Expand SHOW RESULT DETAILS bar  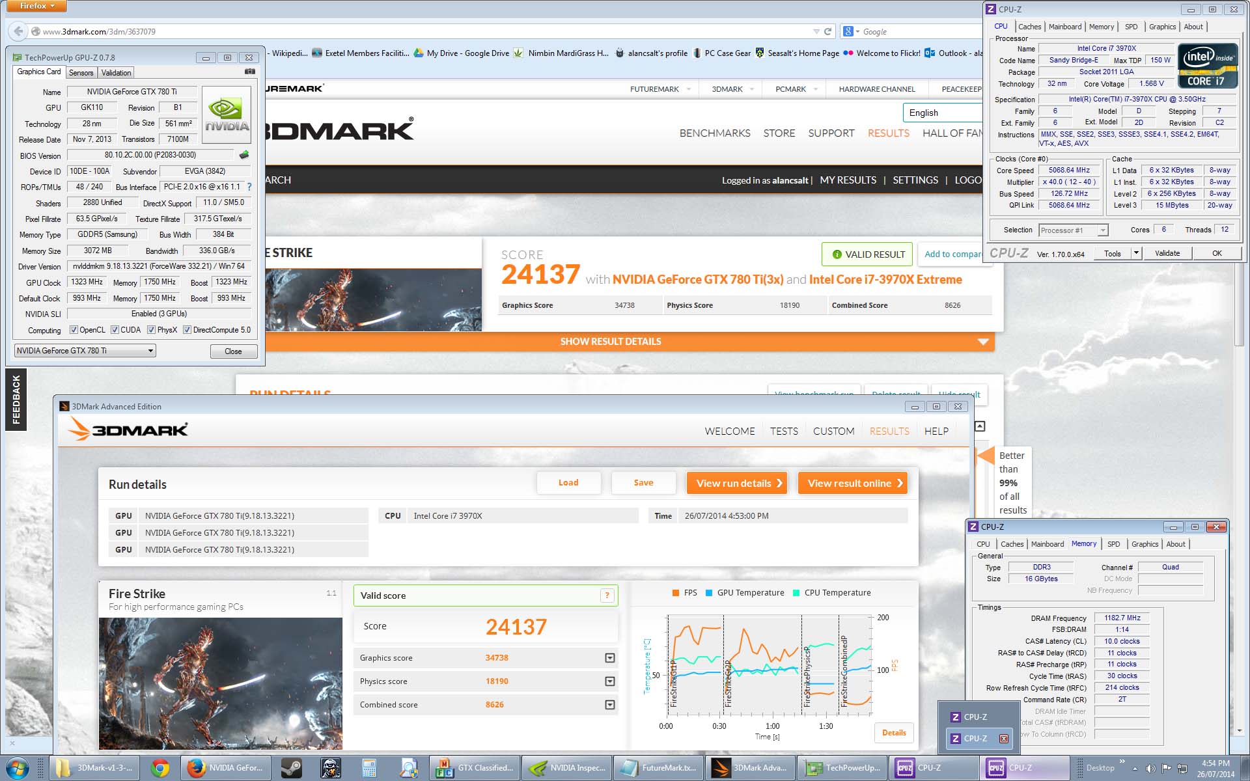(x=630, y=342)
